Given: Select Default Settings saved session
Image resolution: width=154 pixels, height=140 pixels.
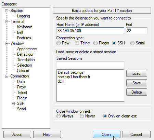Looking at the screenshot, I should pos(70,72).
